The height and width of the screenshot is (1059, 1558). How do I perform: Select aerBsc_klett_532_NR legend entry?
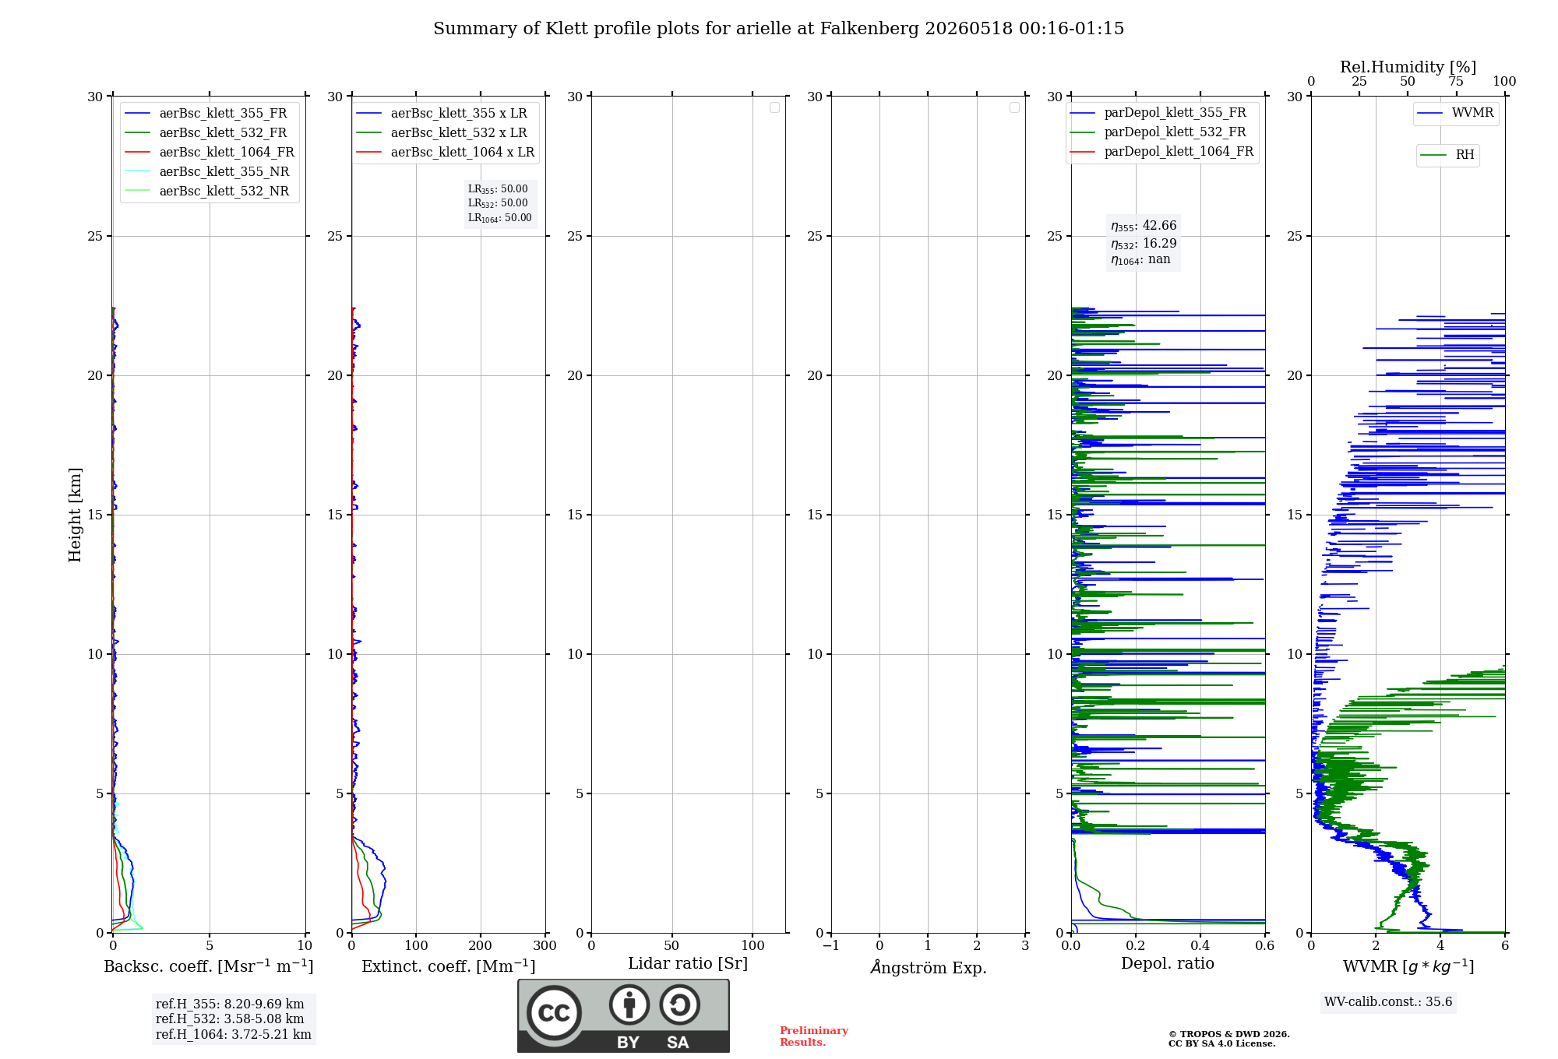[209, 191]
